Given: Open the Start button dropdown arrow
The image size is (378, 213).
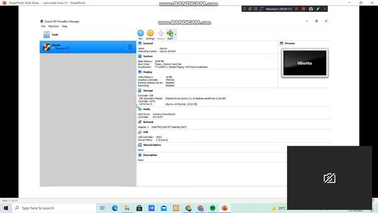Looking at the screenshot, I should coord(176,34).
